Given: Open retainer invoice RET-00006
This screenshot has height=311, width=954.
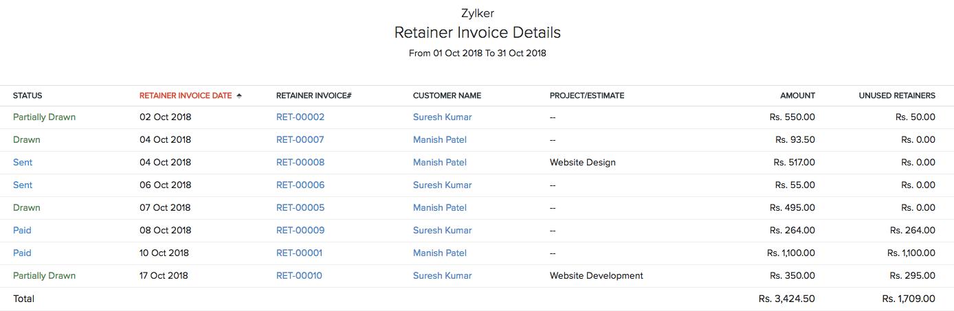Looking at the screenshot, I should [300, 185].
